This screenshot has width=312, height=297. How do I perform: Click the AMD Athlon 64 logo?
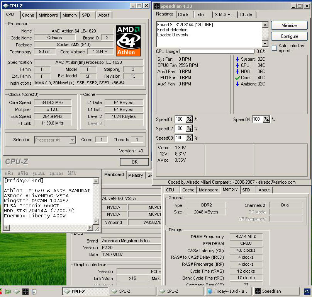[128, 41]
